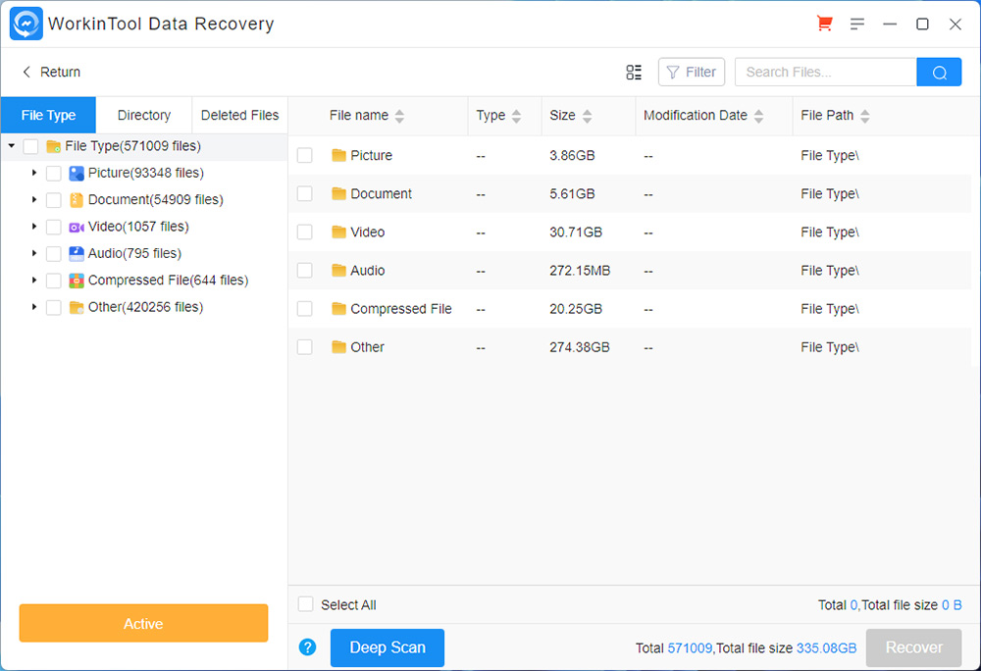Switch the list view layout icon
This screenshot has width=981, height=671.
[634, 72]
